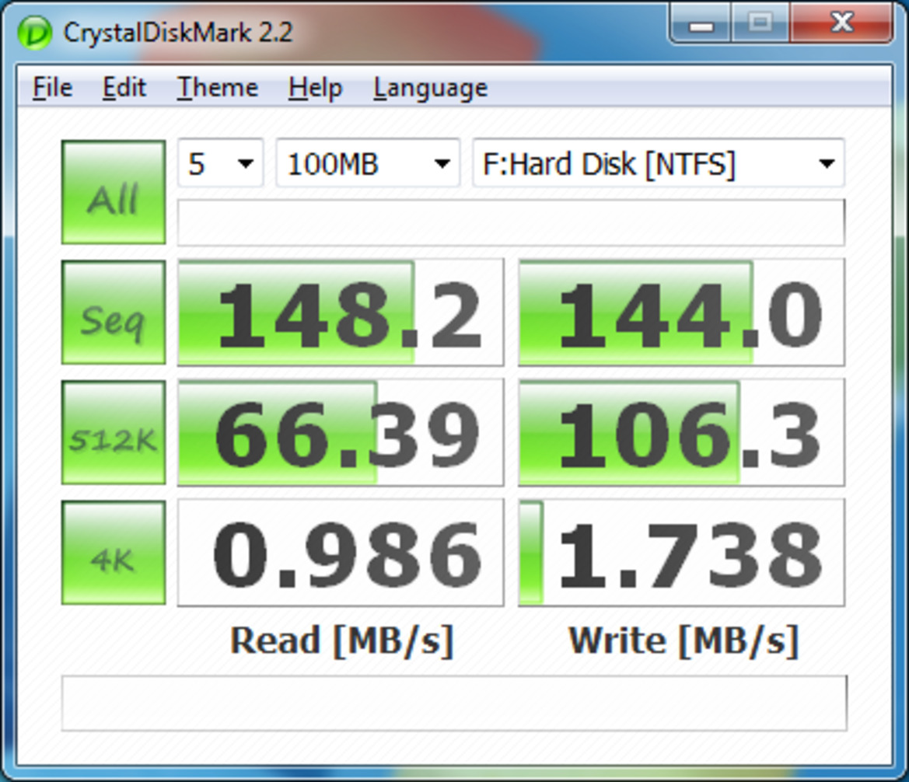Minimize the CrystalDiskMark window
The width and height of the screenshot is (909, 782).
tap(701, 24)
